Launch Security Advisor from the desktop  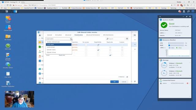(8, 65)
